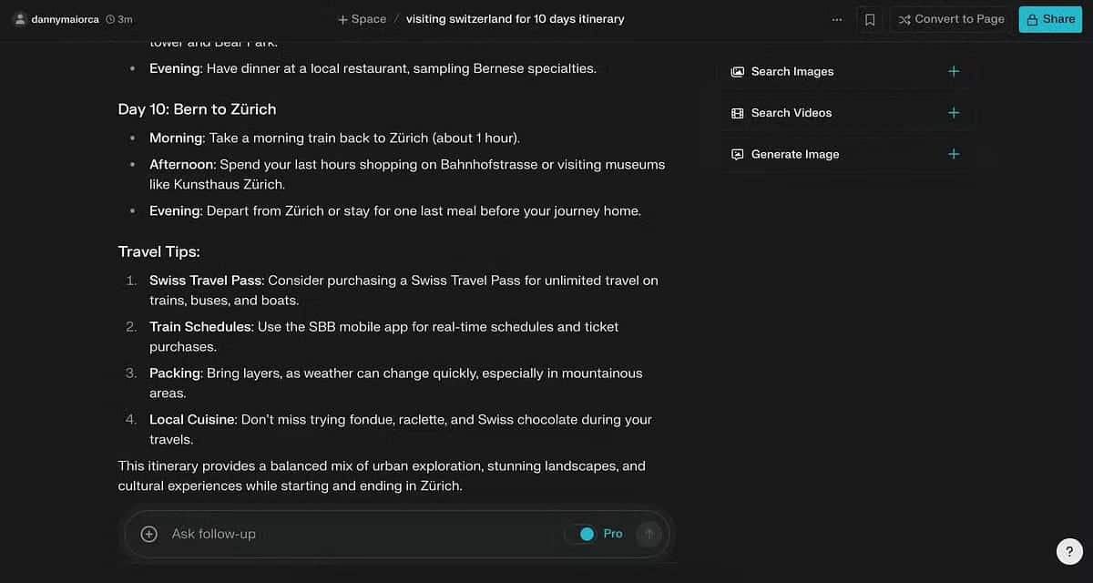Click the Share button

tap(1050, 19)
